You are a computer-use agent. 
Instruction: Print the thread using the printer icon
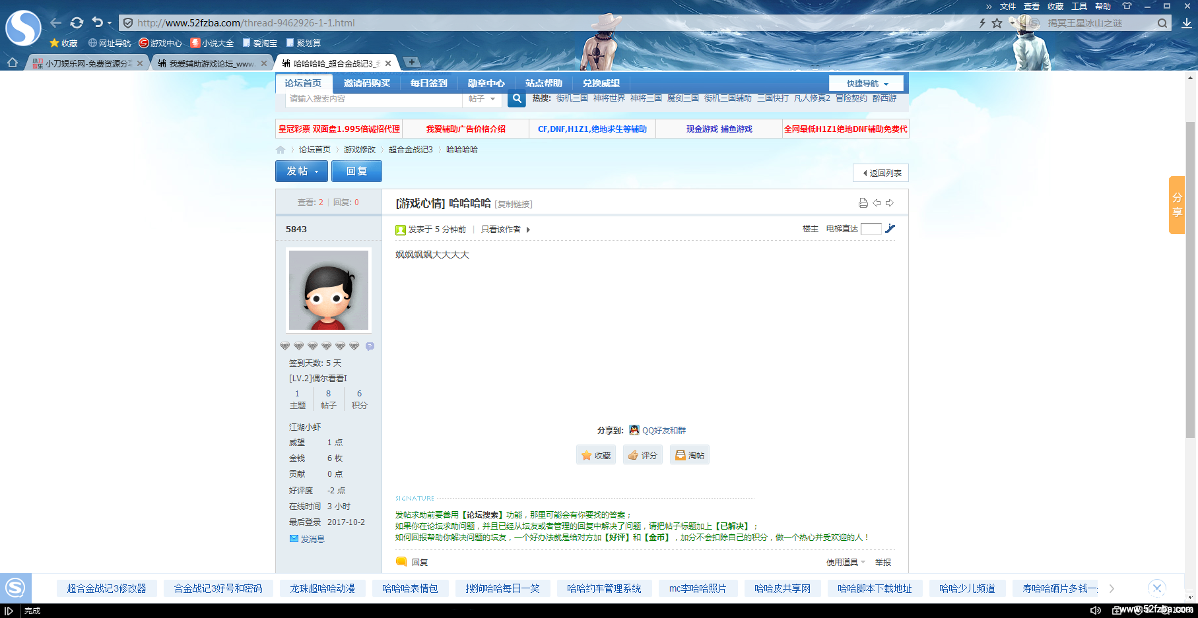pos(863,203)
